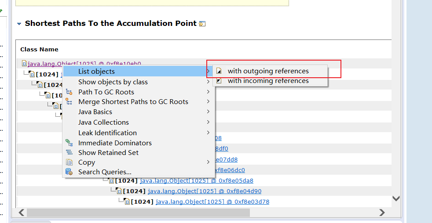Screen dimensions: 432x223
Task: Collapse the Shortest Paths section triangle
Action: 19,24
